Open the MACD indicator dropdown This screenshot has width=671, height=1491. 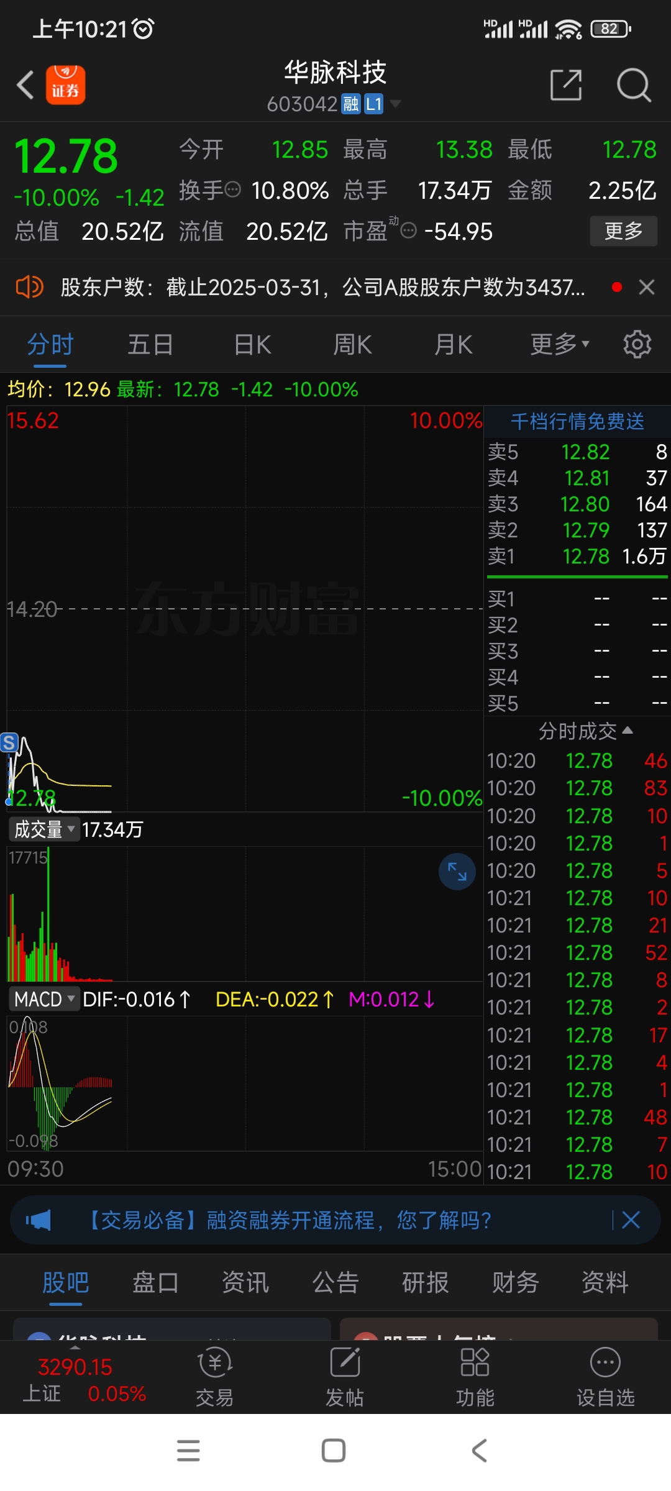(44, 999)
